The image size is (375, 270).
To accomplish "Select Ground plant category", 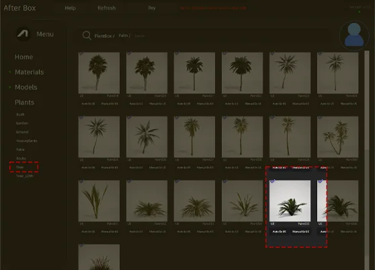I will tap(22, 132).
